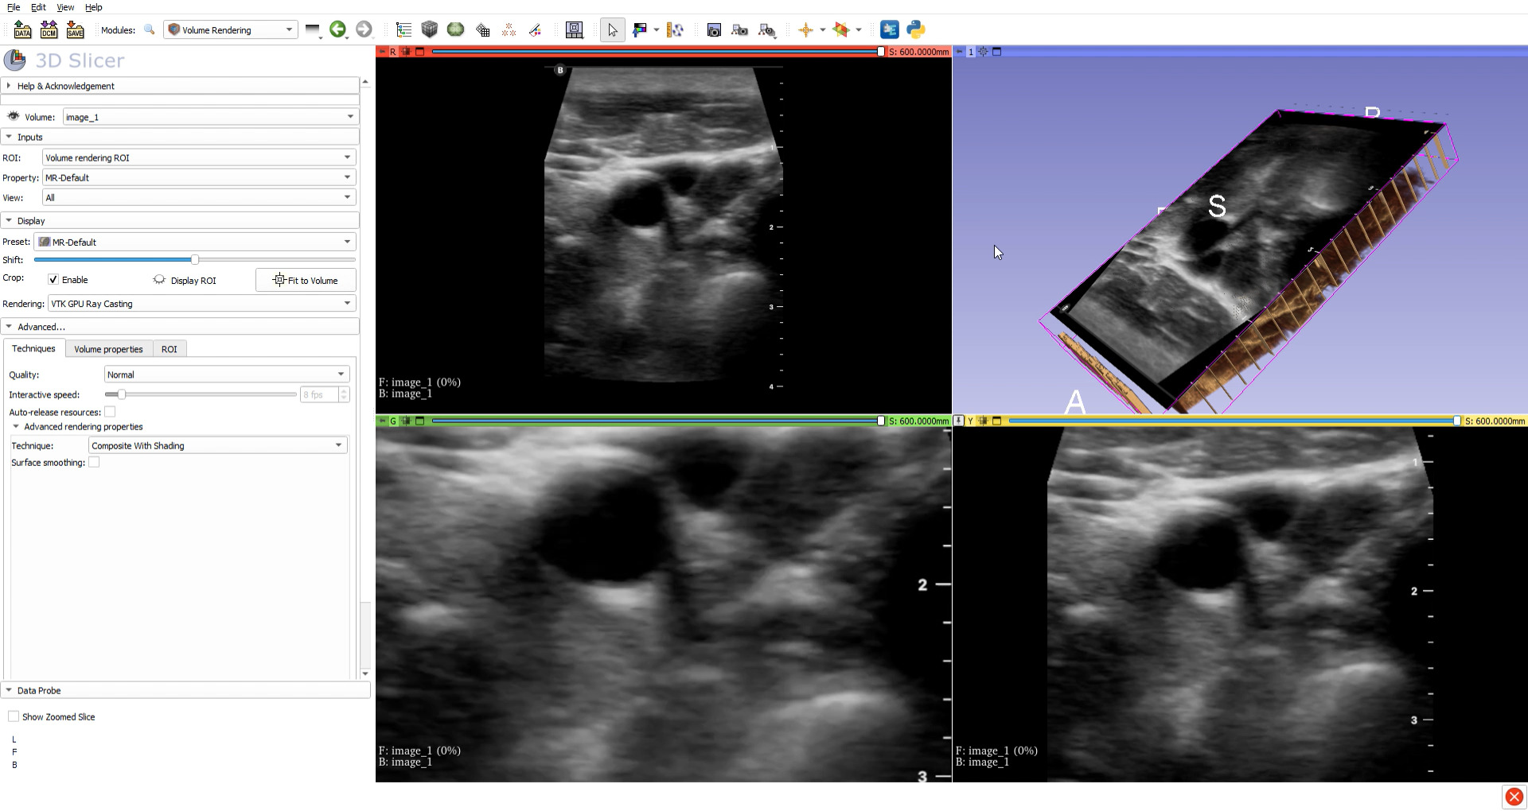The height and width of the screenshot is (811, 1528).
Task: Click the module search magnifier icon
Action: coord(149,30)
